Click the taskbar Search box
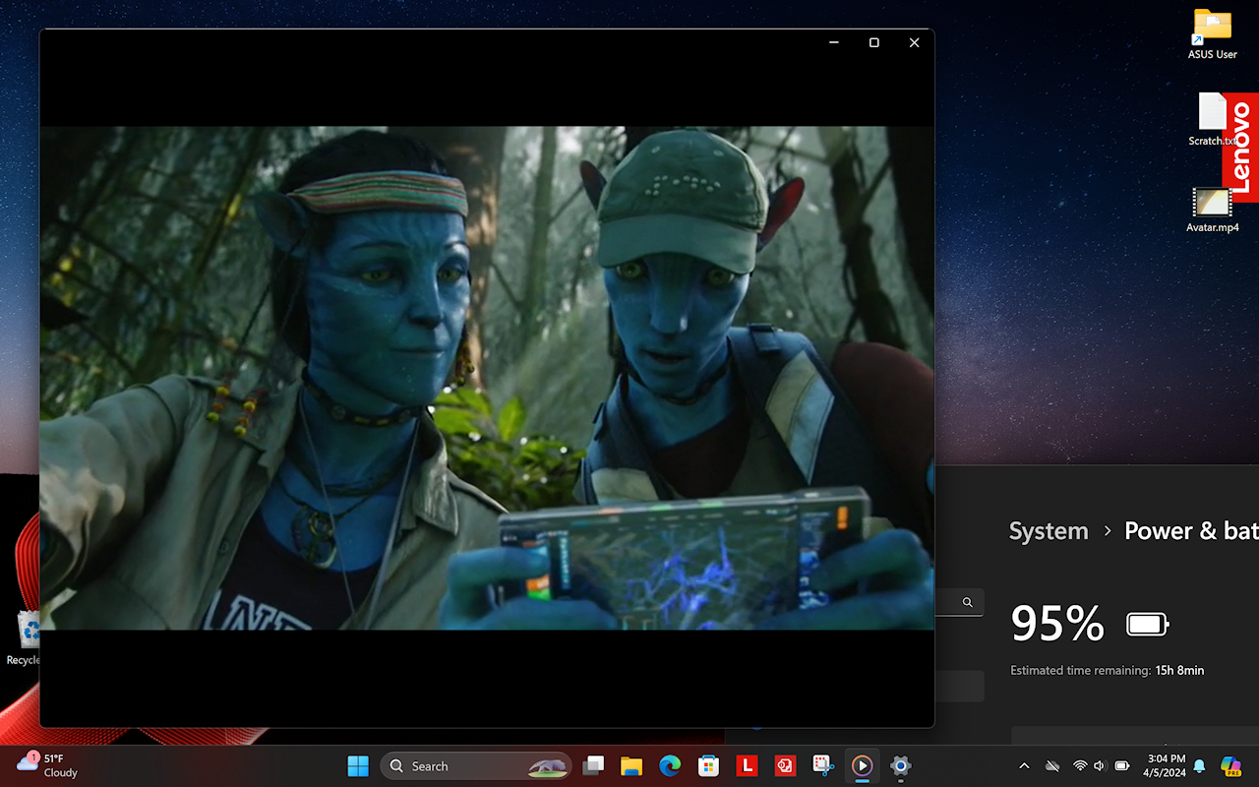 coord(476,765)
